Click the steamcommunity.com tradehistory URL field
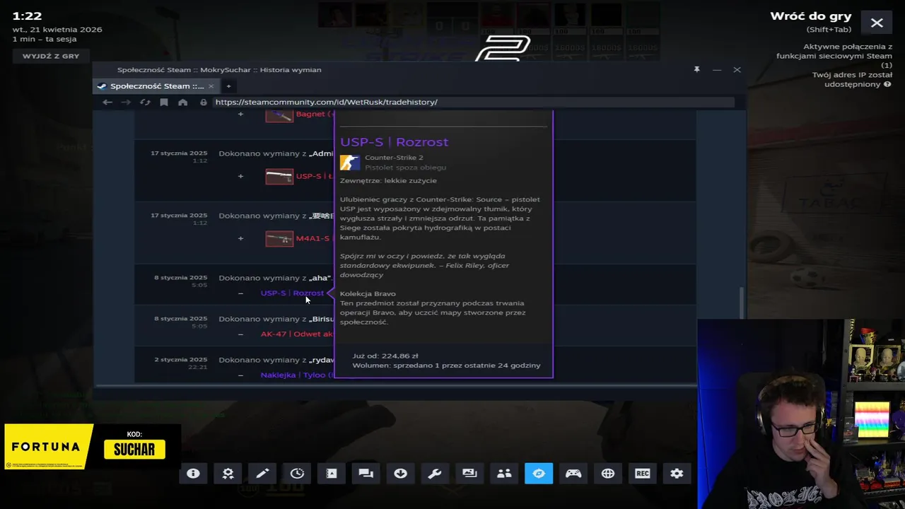Screen dimensions: 905x509 [472, 102]
